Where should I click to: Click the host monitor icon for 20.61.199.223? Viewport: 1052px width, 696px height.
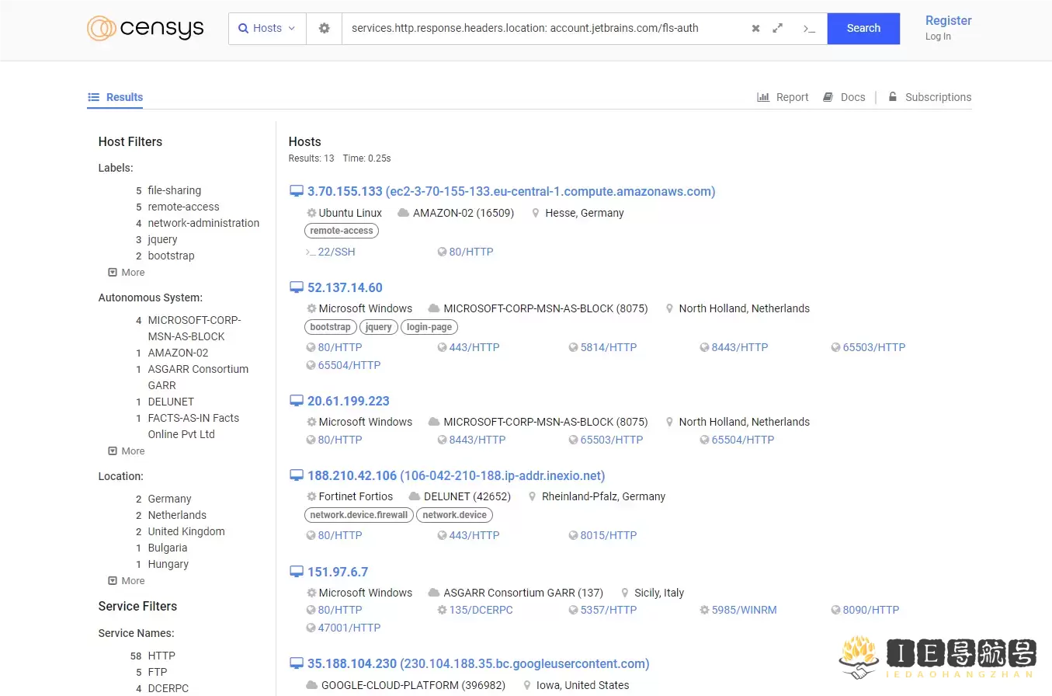point(296,401)
